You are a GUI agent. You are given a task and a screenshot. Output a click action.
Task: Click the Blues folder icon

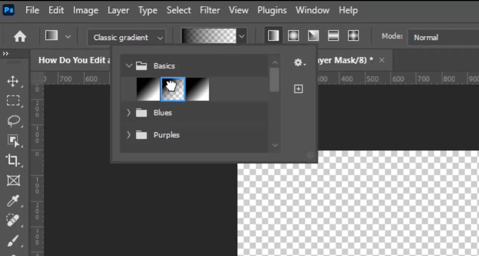pos(141,113)
